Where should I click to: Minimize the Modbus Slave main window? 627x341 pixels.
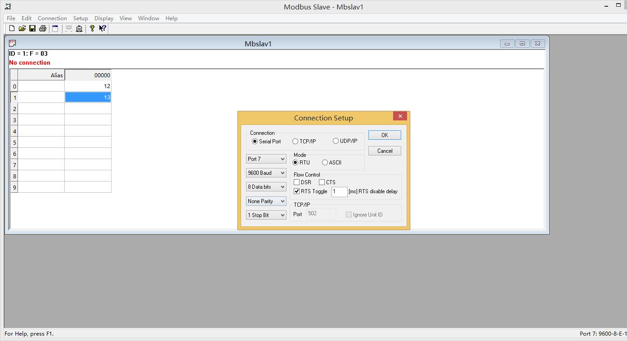click(605, 6)
